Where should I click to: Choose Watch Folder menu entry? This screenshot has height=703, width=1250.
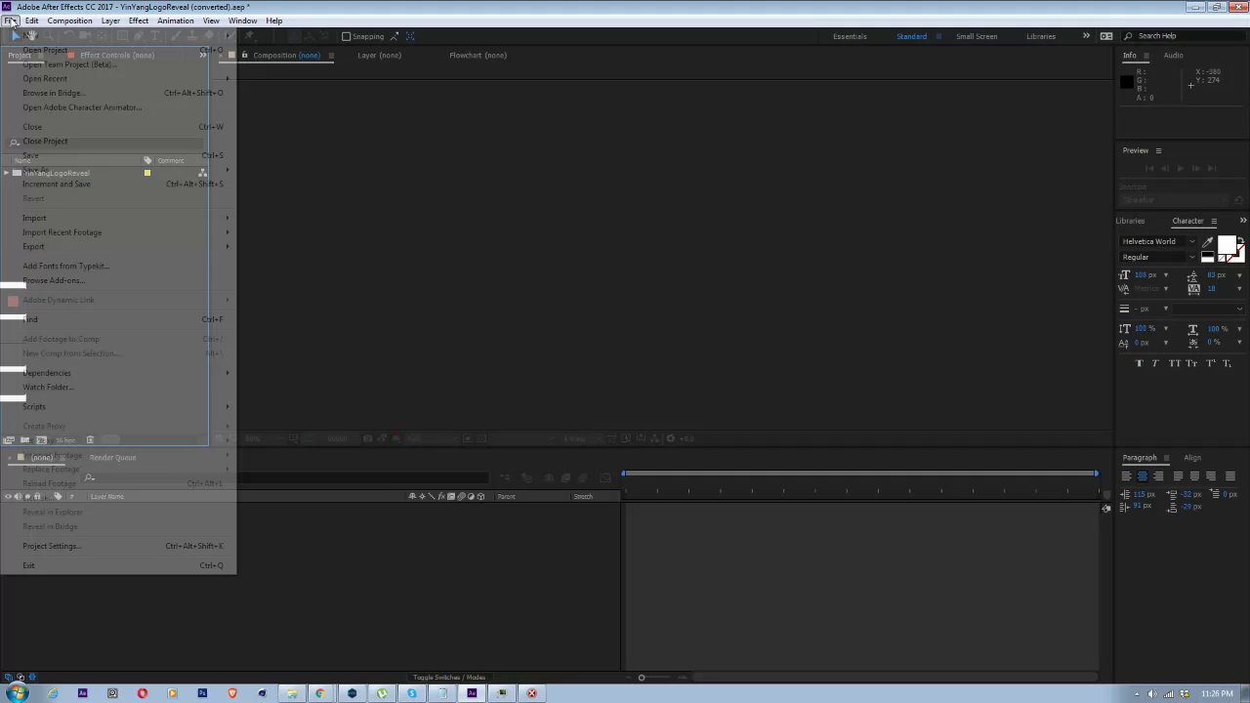[117, 388]
